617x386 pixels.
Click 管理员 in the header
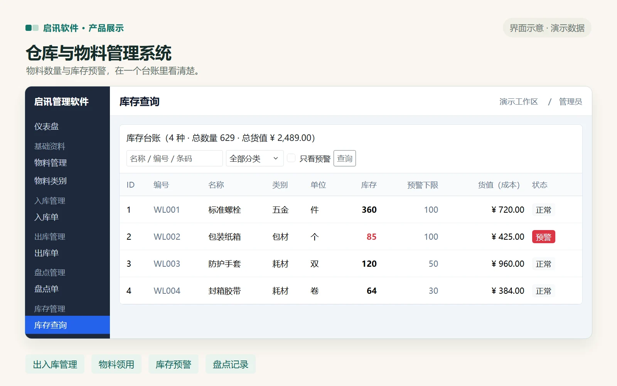(571, 102)
